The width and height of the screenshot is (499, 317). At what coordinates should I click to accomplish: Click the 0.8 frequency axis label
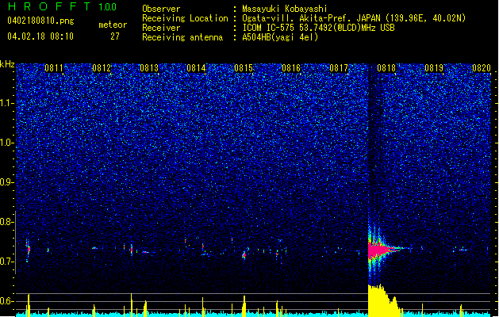click(7, 222)
